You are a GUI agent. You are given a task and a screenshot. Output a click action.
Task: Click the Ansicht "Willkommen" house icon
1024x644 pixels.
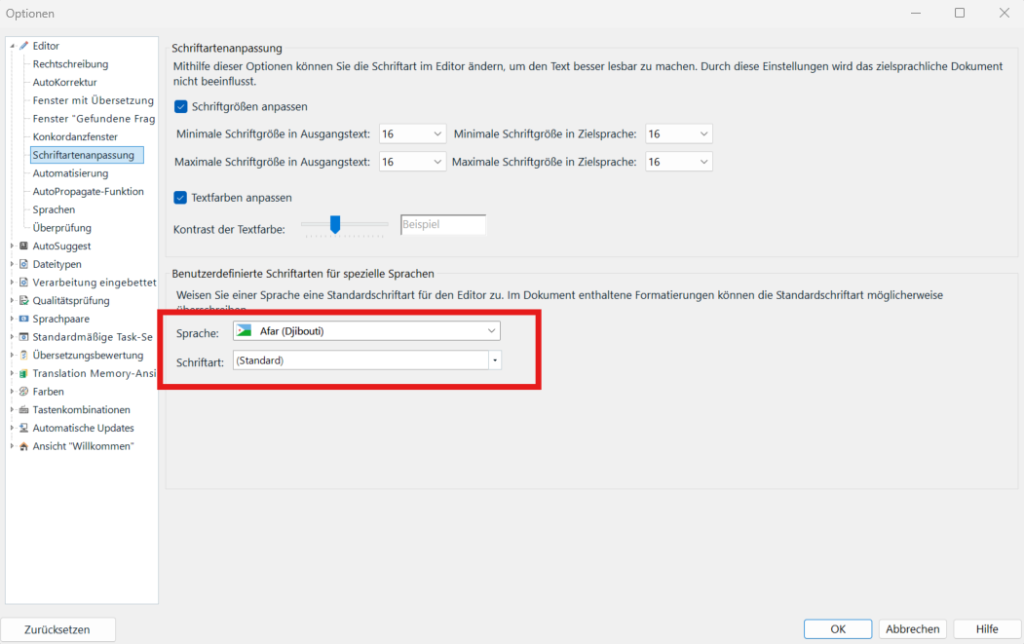click(24, 446)
